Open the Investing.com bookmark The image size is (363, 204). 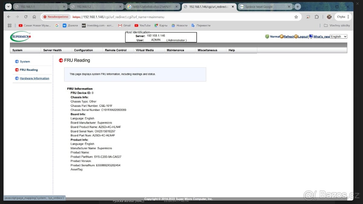[x=98, y=25]
